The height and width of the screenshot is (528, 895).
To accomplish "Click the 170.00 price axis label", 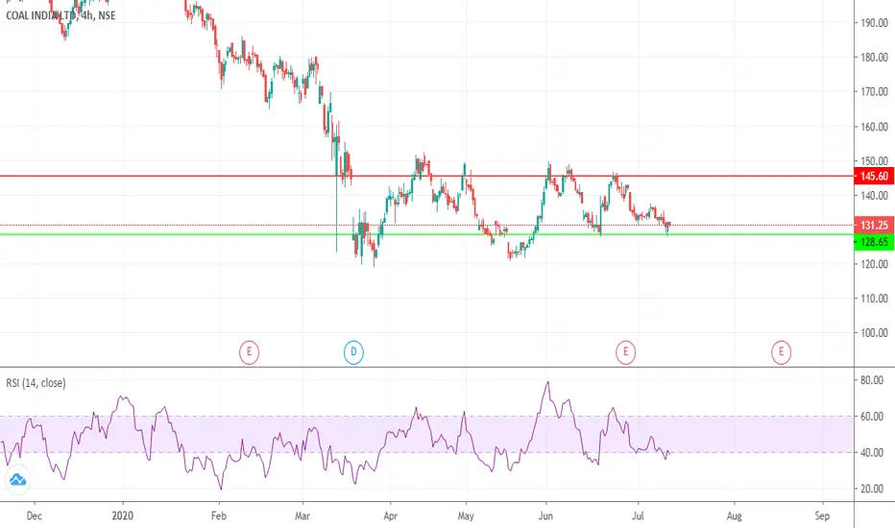I will pyautogui.click(x=874, y=91).
